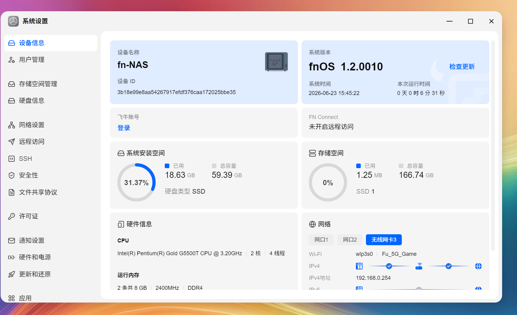The height and width of the screenshot is (315, 517).
Task: Click the 59.39 GB total capacity value
Action: [227, 175]
